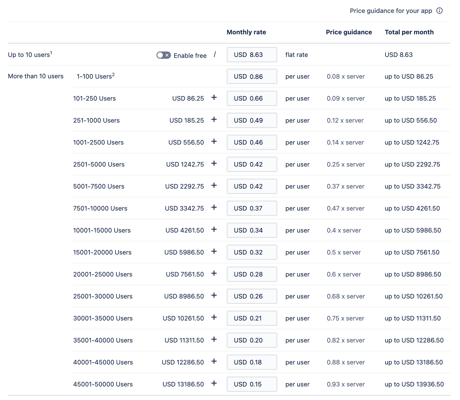Image resolution: width=460 pixels, height=400 pixels.
Task: Click the Enable free label
Action: click(x=190, y=55)
